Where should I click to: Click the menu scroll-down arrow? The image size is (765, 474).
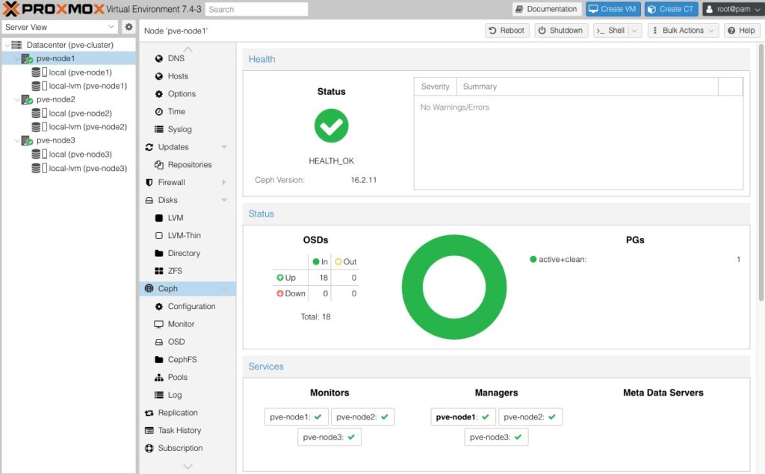188,467
